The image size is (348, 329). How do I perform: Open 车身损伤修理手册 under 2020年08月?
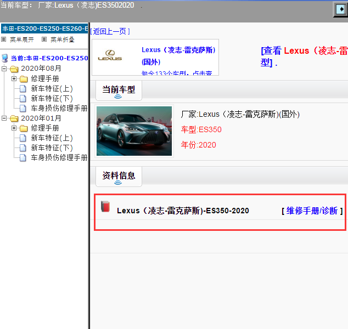click(x=59, y=108)
